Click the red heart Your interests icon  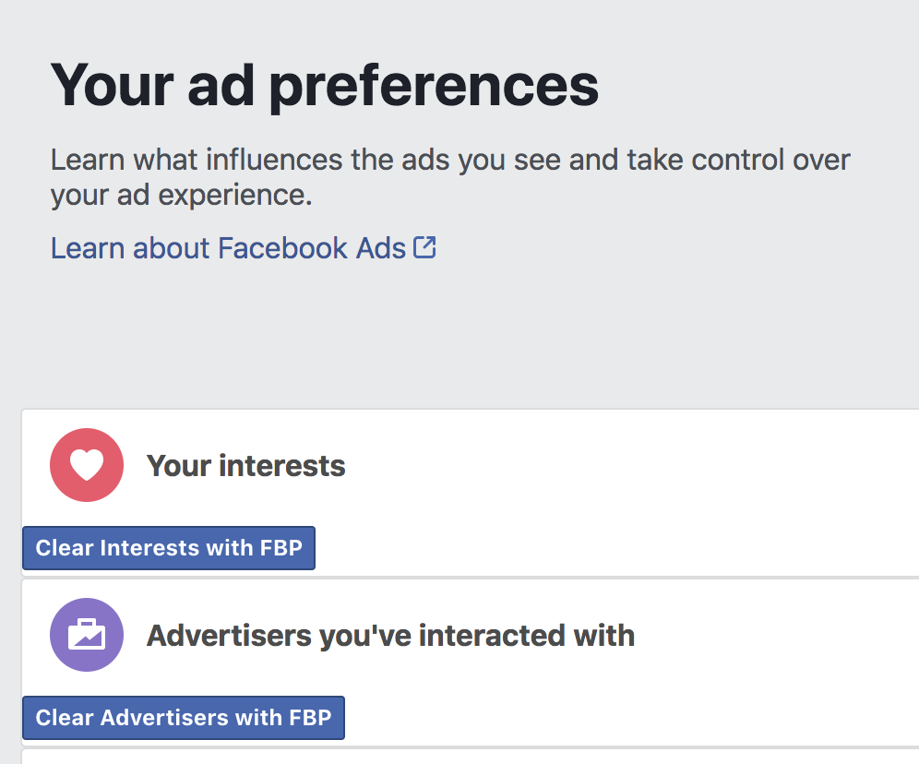tap(87, 465)
